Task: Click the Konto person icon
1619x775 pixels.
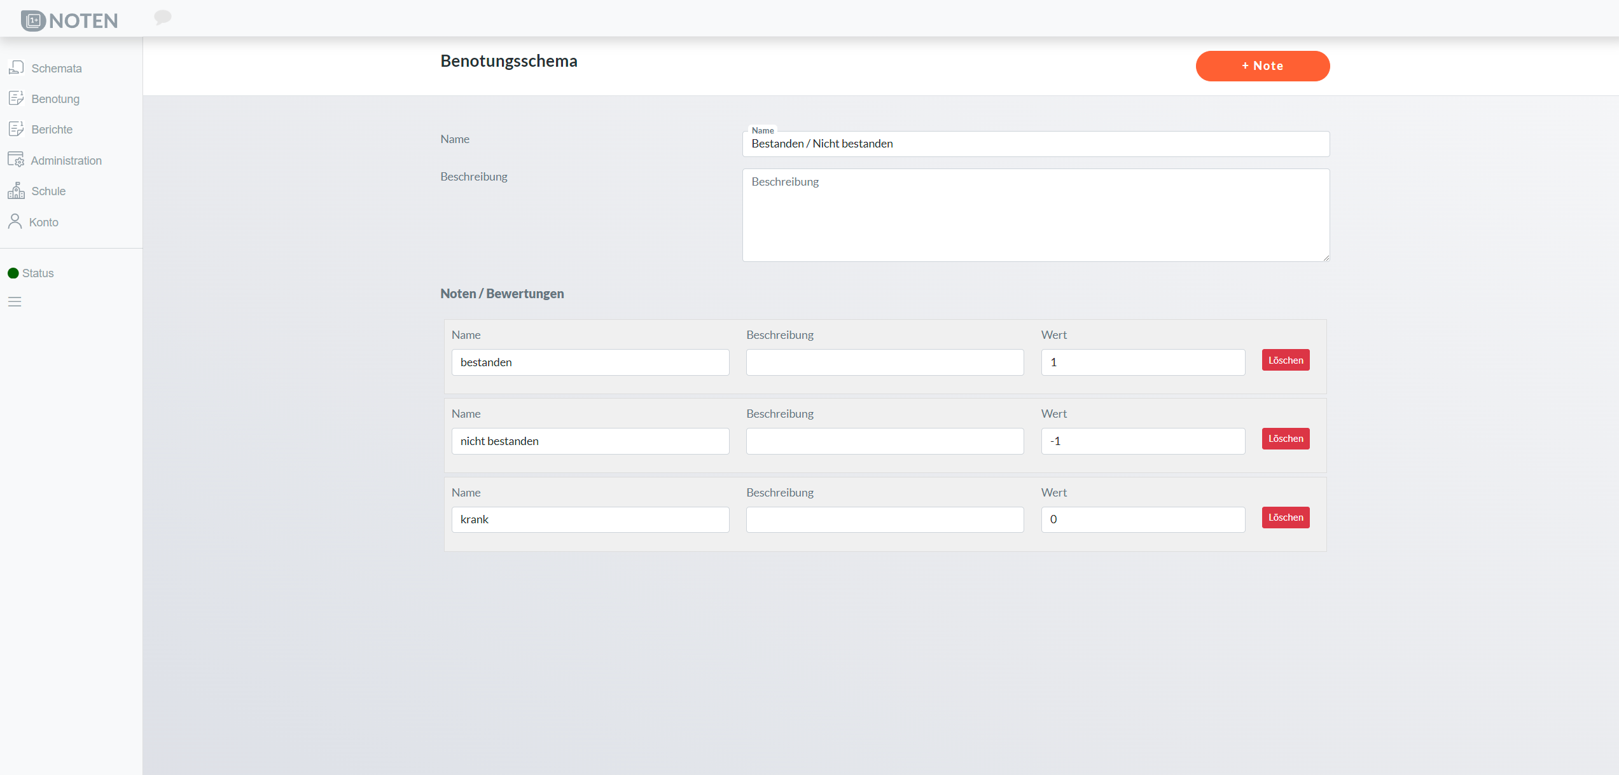Action: tap(15, 221)
